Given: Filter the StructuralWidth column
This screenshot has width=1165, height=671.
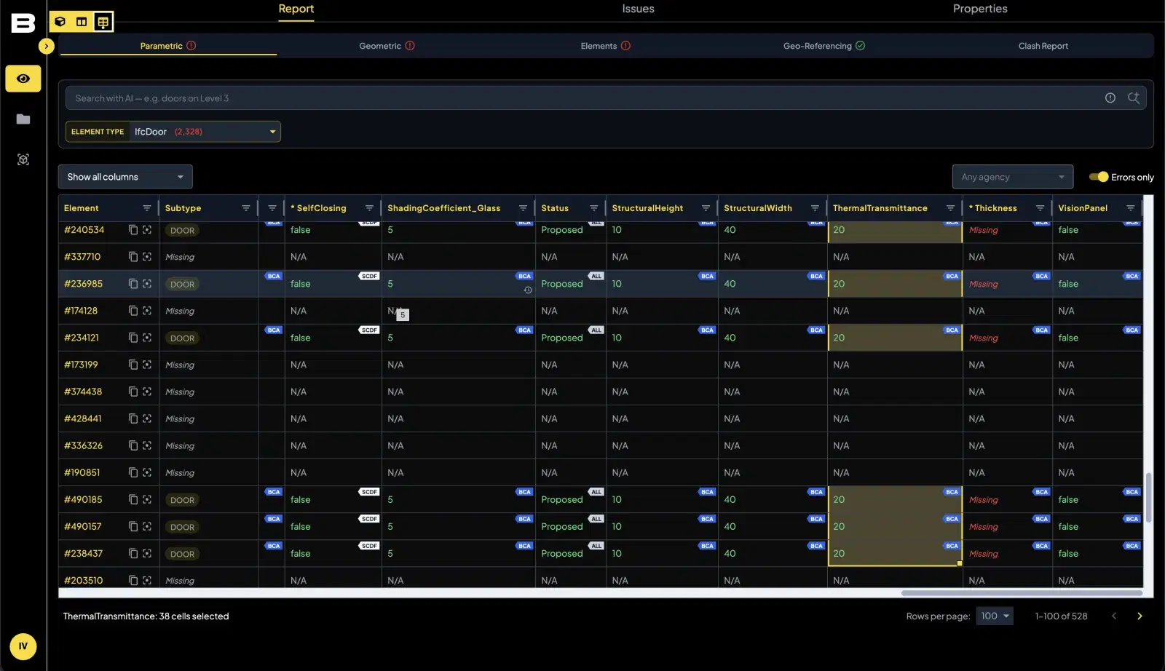Looking at the screenshot, I should (x=815, y=208).
